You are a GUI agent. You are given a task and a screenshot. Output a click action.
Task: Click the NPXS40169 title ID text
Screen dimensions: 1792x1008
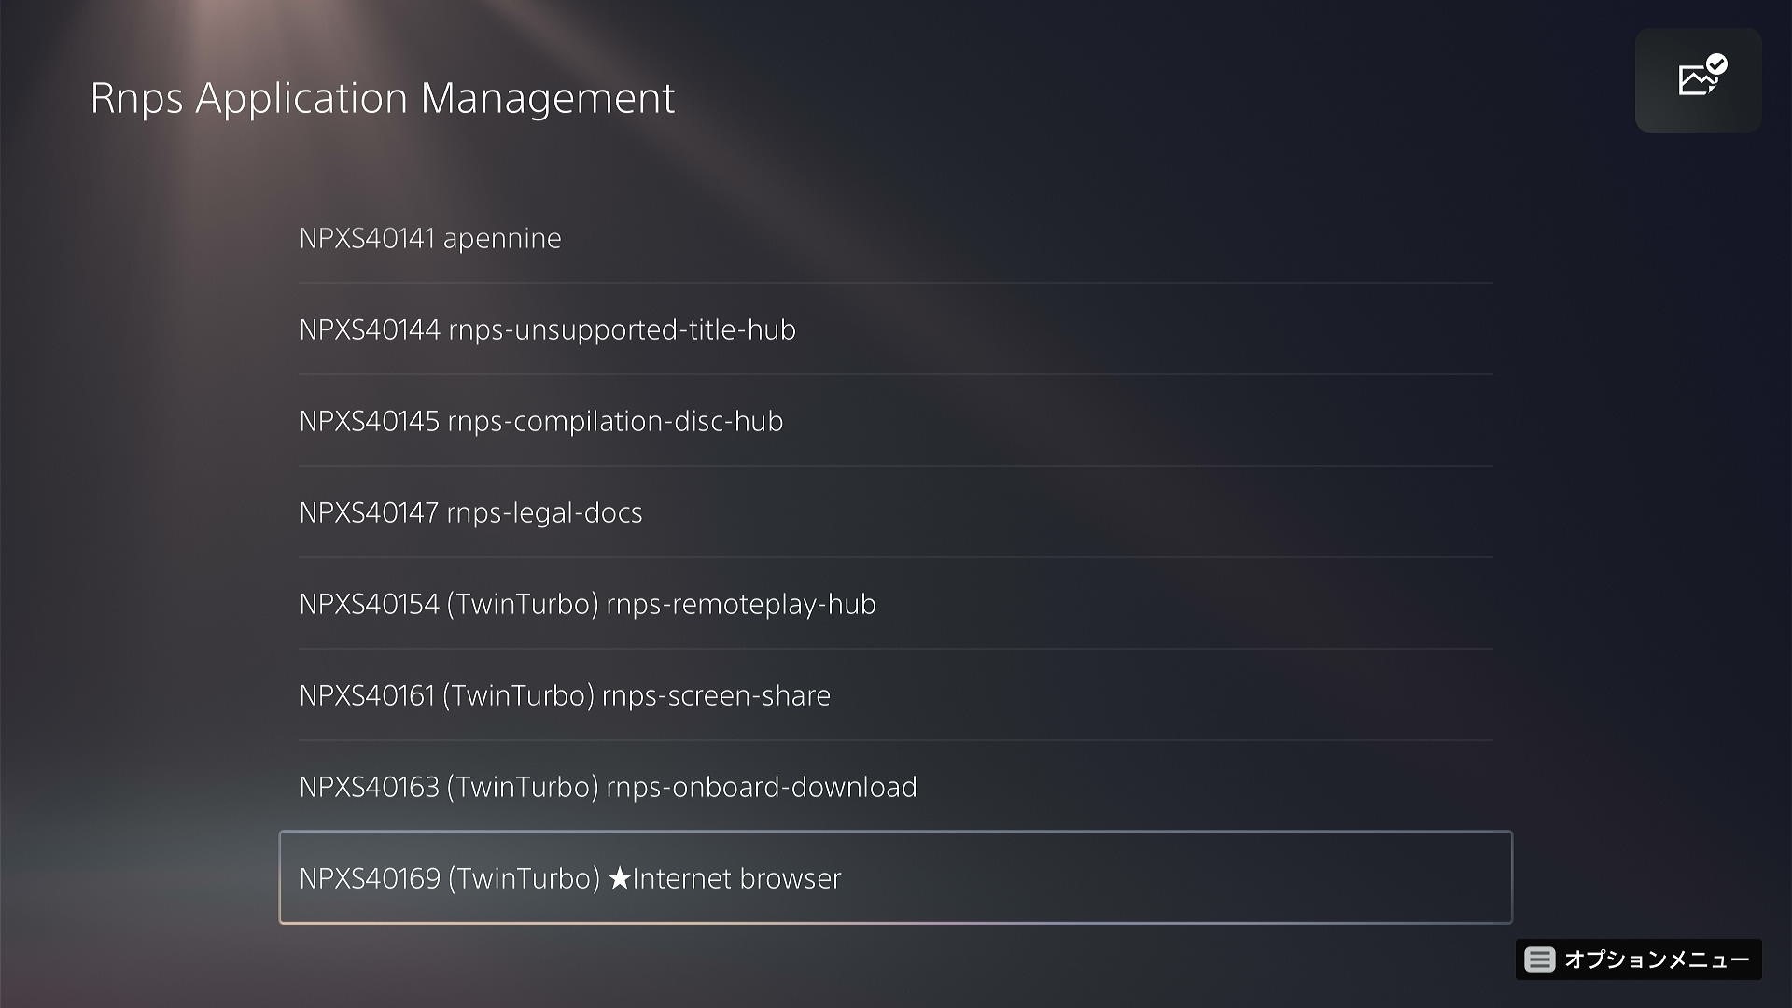click(x=370, y=878)
